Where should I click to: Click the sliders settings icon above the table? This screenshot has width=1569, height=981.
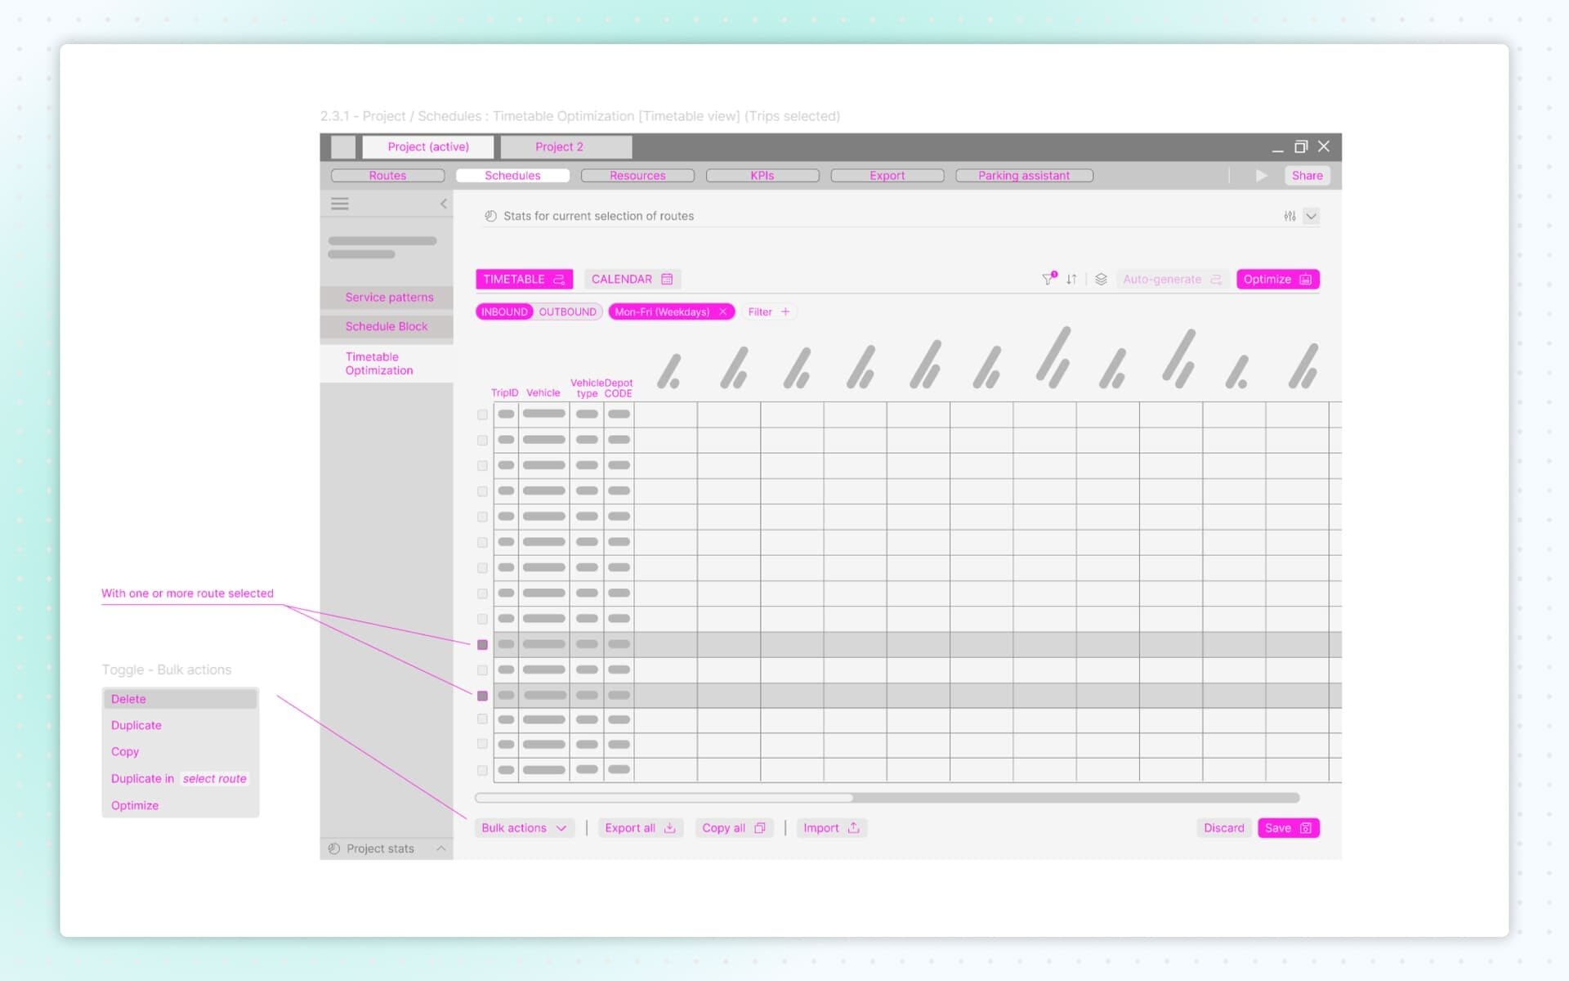click(1290, 216)
